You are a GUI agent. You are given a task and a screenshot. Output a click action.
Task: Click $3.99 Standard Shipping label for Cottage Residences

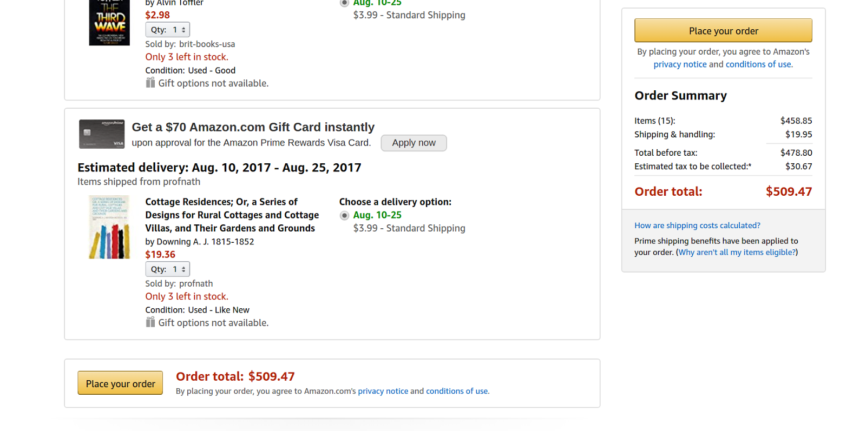click(x=409, y=228)
